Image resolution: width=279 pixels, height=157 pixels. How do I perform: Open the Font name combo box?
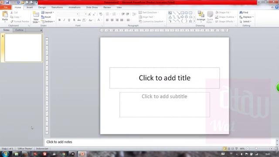point(68,14)
